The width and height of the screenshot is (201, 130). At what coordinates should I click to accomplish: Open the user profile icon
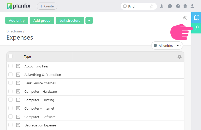tap(193, 6)
